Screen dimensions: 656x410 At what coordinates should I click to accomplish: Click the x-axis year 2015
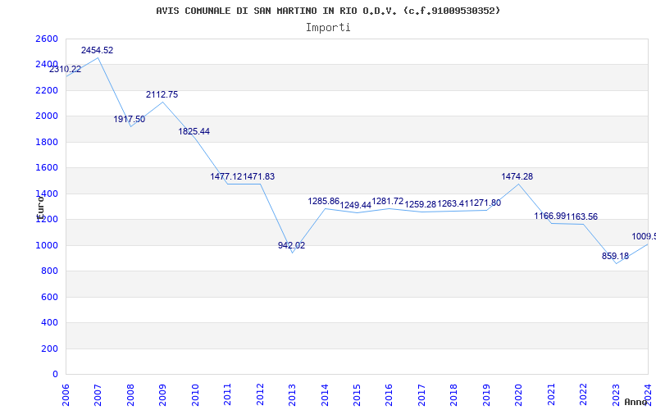click(x=357, y=394)
